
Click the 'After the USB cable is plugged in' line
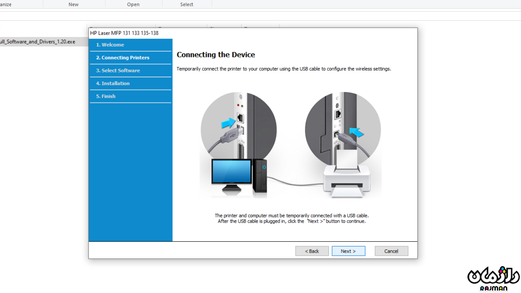[x=292, y=221]
